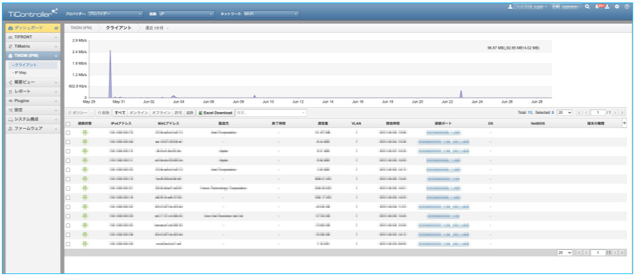Viewport: 636px width, 279px height.
Task: Go to previous page using top pager
Action: [586, 113]
